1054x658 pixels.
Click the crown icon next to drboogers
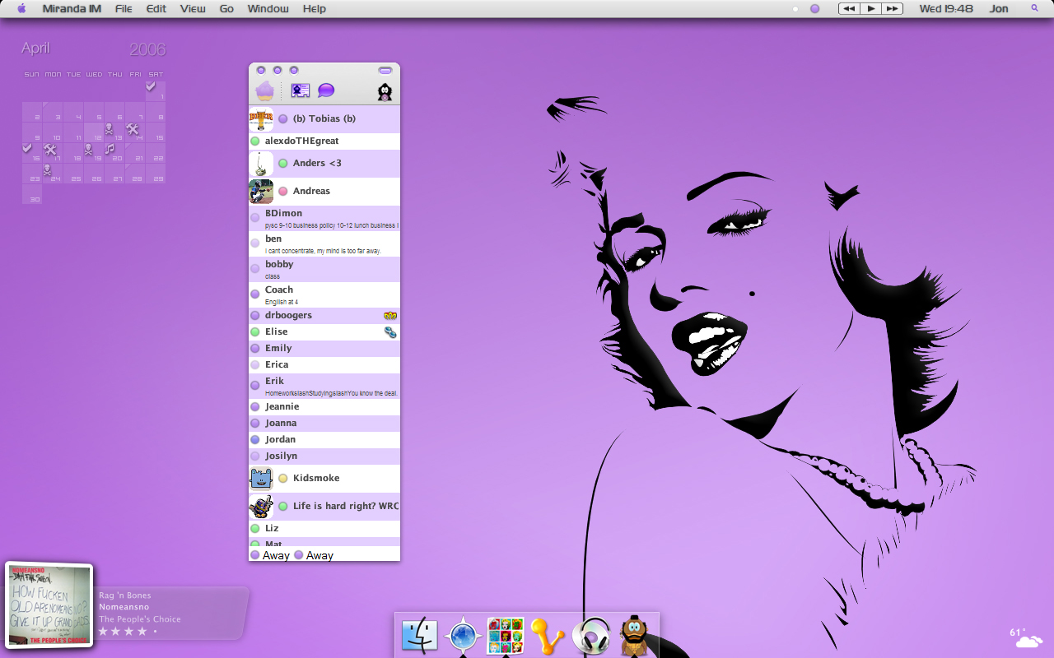point(390,316)
